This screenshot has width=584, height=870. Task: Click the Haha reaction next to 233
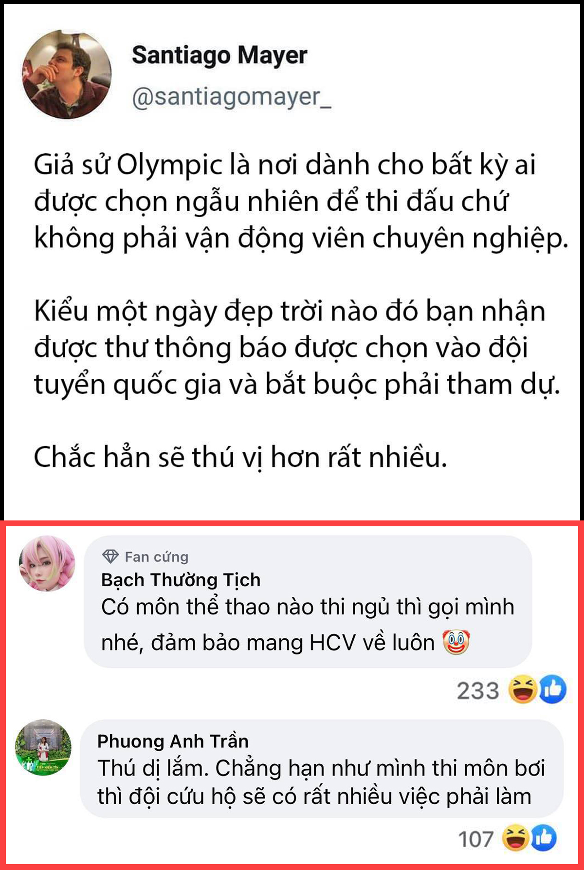click(x=523, y=689)
